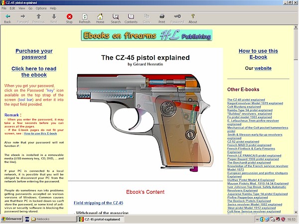The width and height of the screenshot is (299, 224).
Task: Open the Our website link
Action: tap(263, 68)
